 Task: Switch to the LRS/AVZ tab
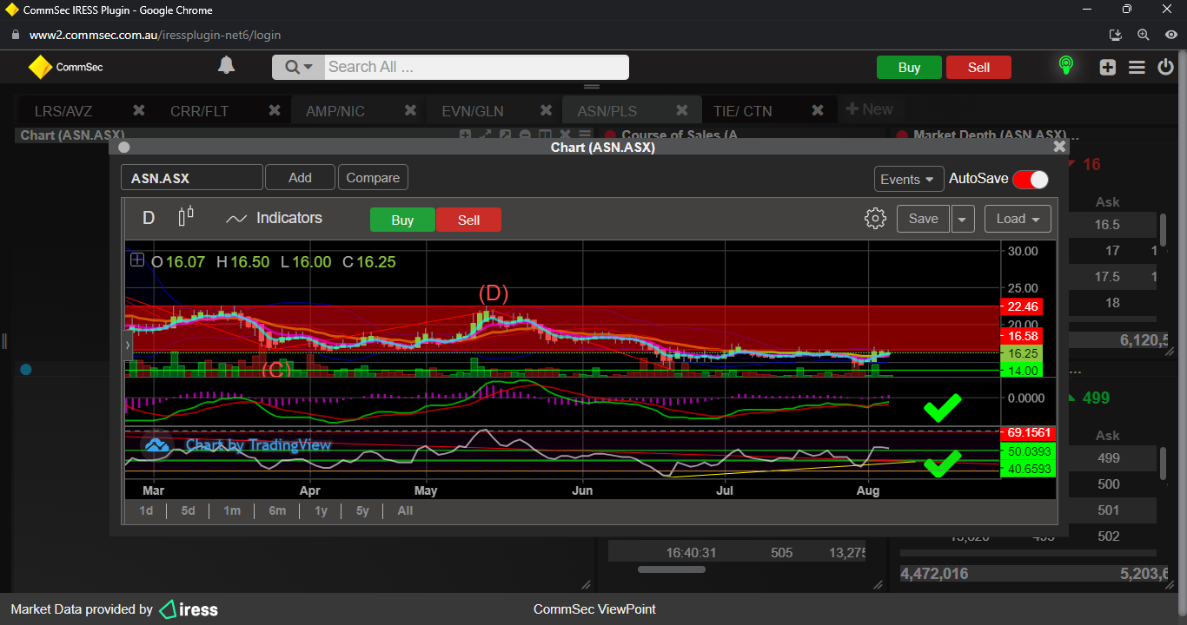click(63, 111)
